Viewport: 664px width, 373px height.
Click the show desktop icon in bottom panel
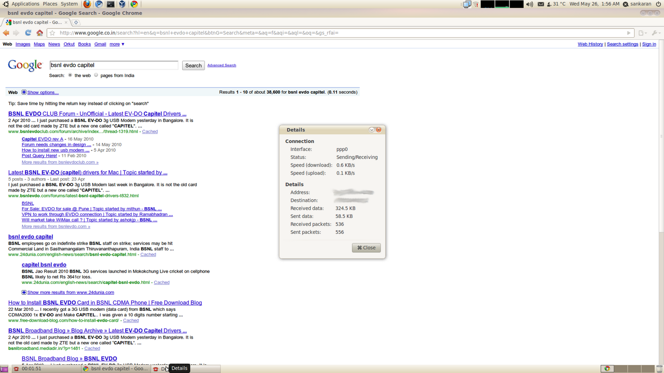pos(4,369)
